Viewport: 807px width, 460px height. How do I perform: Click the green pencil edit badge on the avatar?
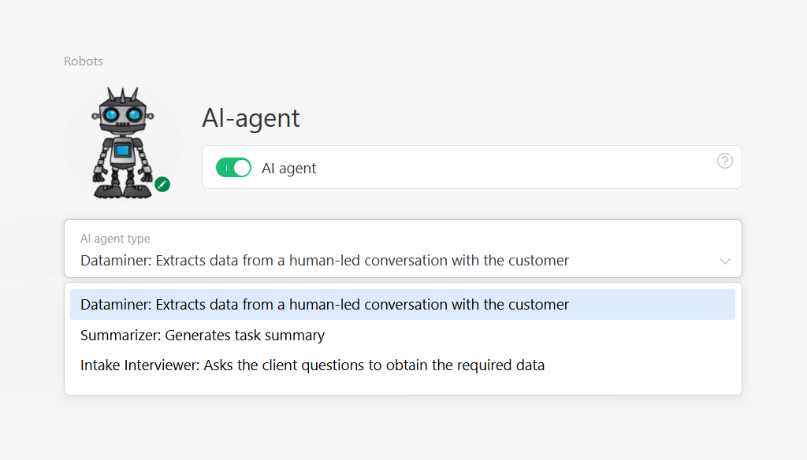(x=163, y=184)
